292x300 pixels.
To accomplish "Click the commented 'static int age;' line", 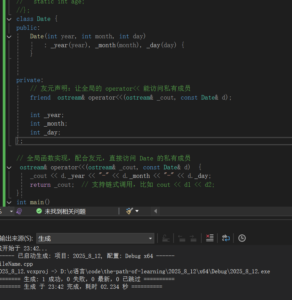I will (50, 2).
